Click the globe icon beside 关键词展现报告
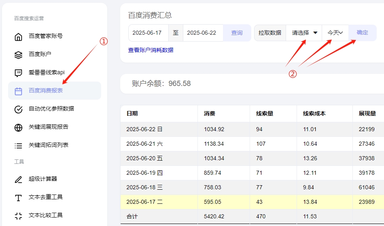The width and height of the screenshot is (384, 226). 18,128
